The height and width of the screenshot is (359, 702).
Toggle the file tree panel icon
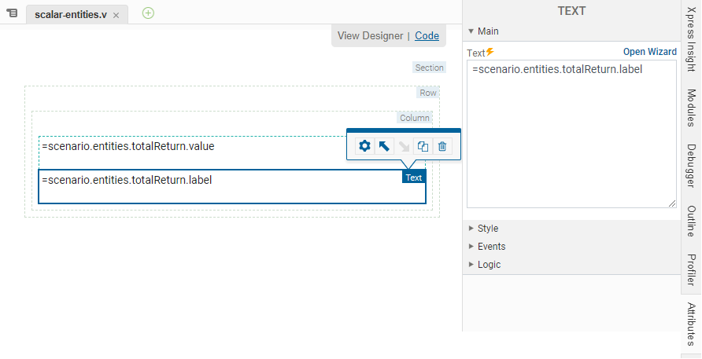pyautogui.click(x=12, y=13)
